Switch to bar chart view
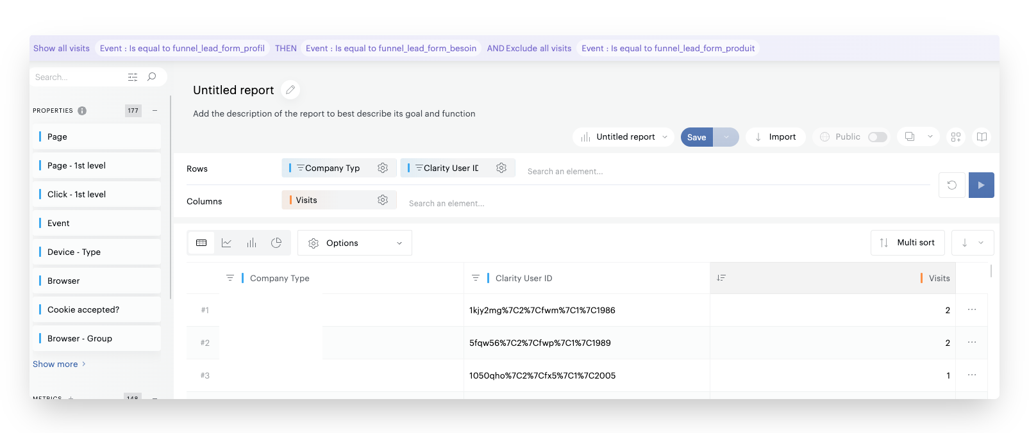The height and width of the screenshot is (433, 1029). click(251, 243)
